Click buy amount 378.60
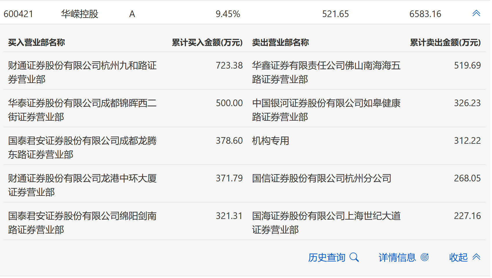The width and height of the screenshot is (492, 278). 229,141
